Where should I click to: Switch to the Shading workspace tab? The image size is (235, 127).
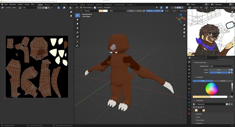82,5
